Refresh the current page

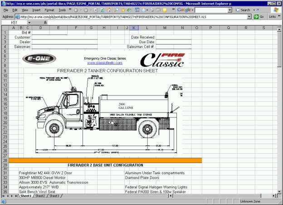102,10
